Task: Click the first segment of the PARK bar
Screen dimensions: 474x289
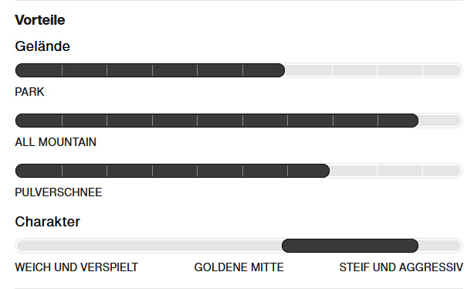Action: [39, 70]
